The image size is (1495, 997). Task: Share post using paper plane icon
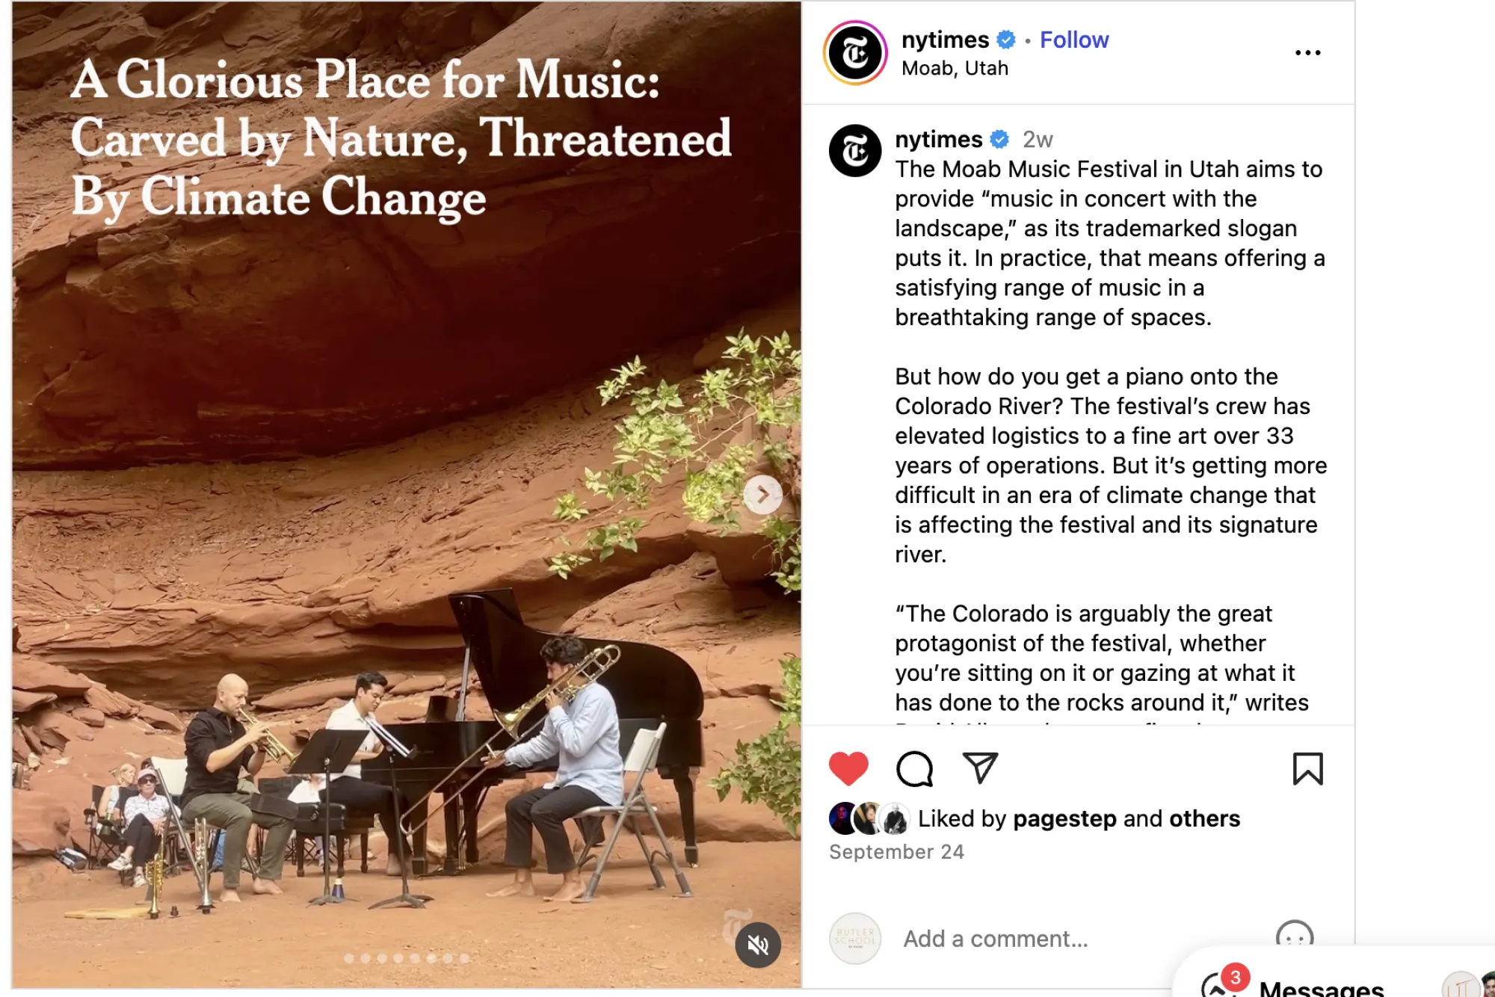pos(980,768)
